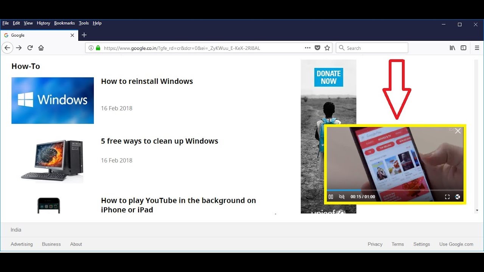Bookmark this page with the star

327,48
